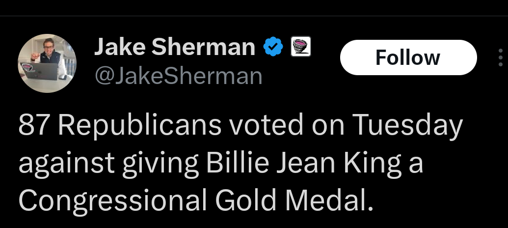Open the Punchbowl affiliate badge icon

301,46
